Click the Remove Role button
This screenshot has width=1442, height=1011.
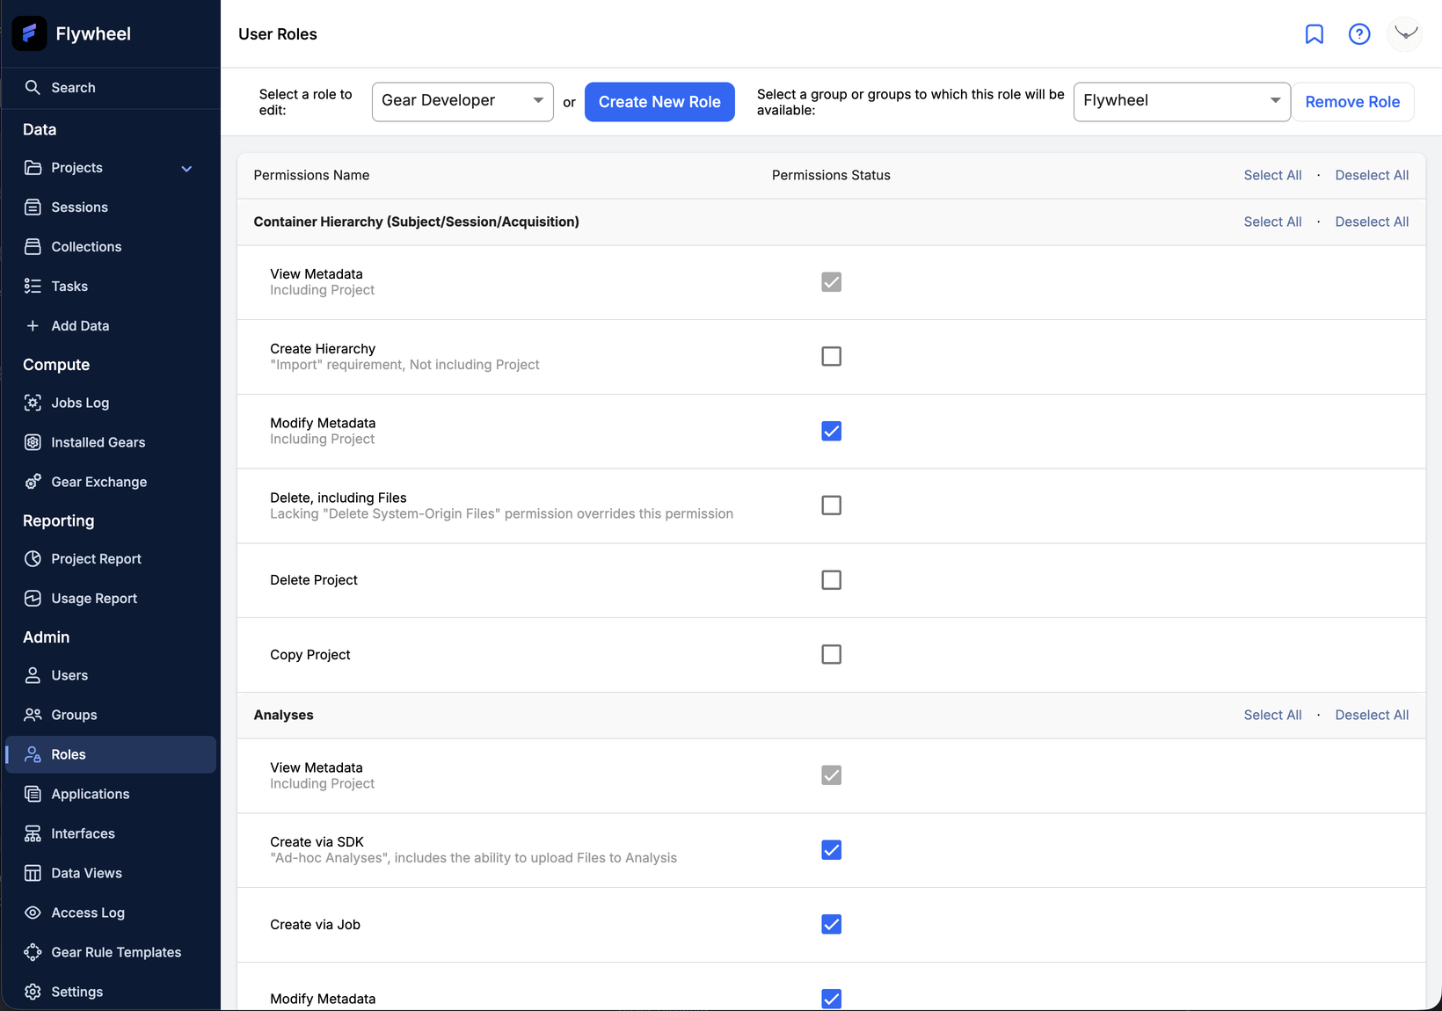pos(1352,102)
